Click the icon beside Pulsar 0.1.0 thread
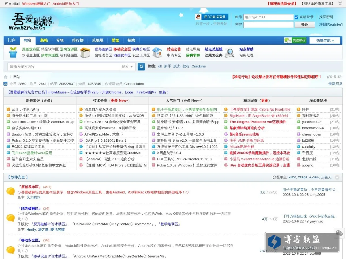The width and height of the screenshot is (346, 259). coord(8,140)
